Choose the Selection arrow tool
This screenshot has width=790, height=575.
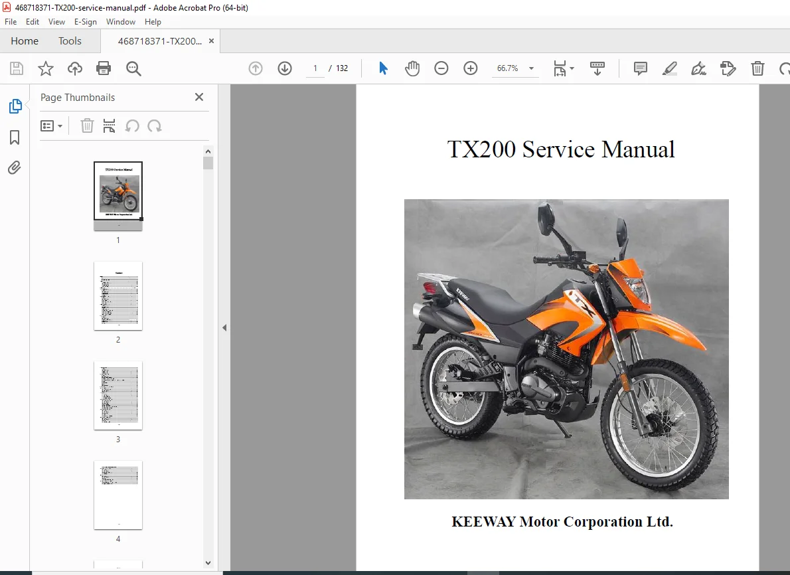384,68
